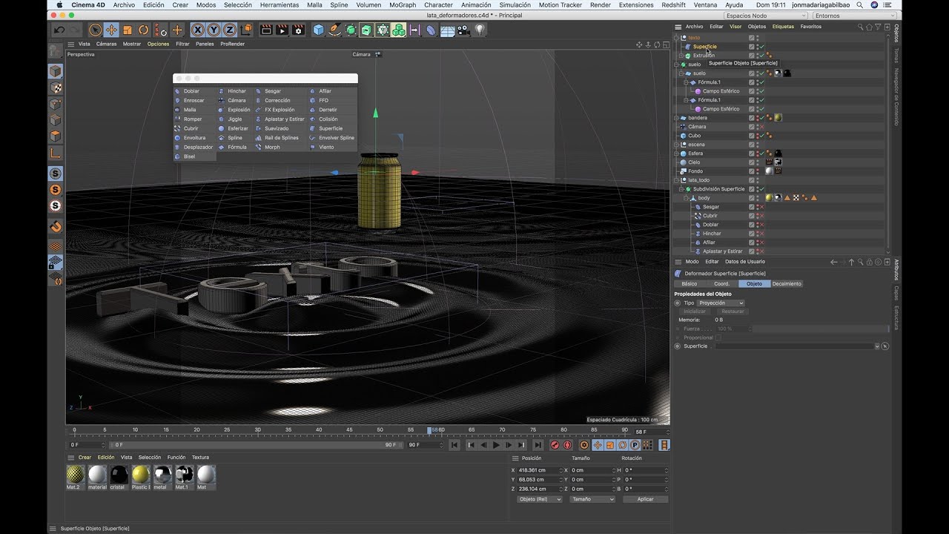Play the animation forward

pos(496,445)
